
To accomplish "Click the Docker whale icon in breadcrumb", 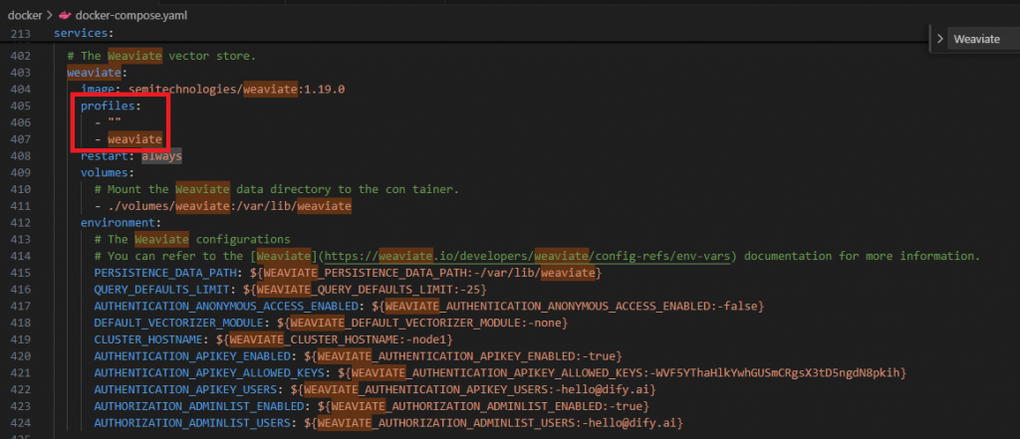I will 65,15.
